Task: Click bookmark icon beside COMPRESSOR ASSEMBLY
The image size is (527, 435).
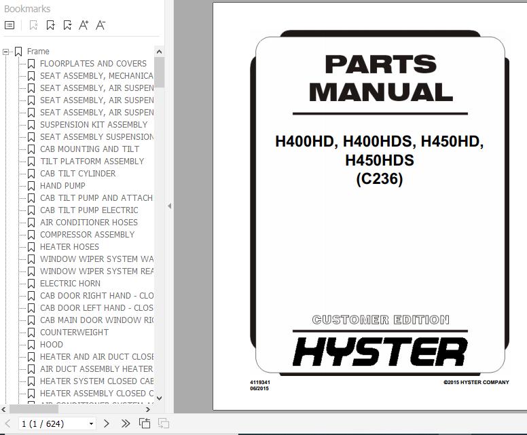Action: 31,235
